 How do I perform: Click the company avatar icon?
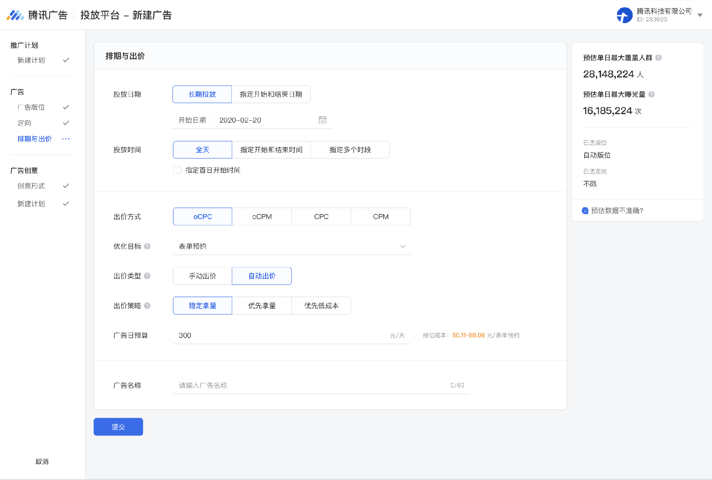click(624, 15)
